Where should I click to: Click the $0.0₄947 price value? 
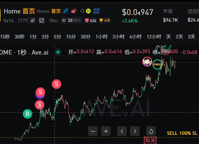[x=138, y=12]
